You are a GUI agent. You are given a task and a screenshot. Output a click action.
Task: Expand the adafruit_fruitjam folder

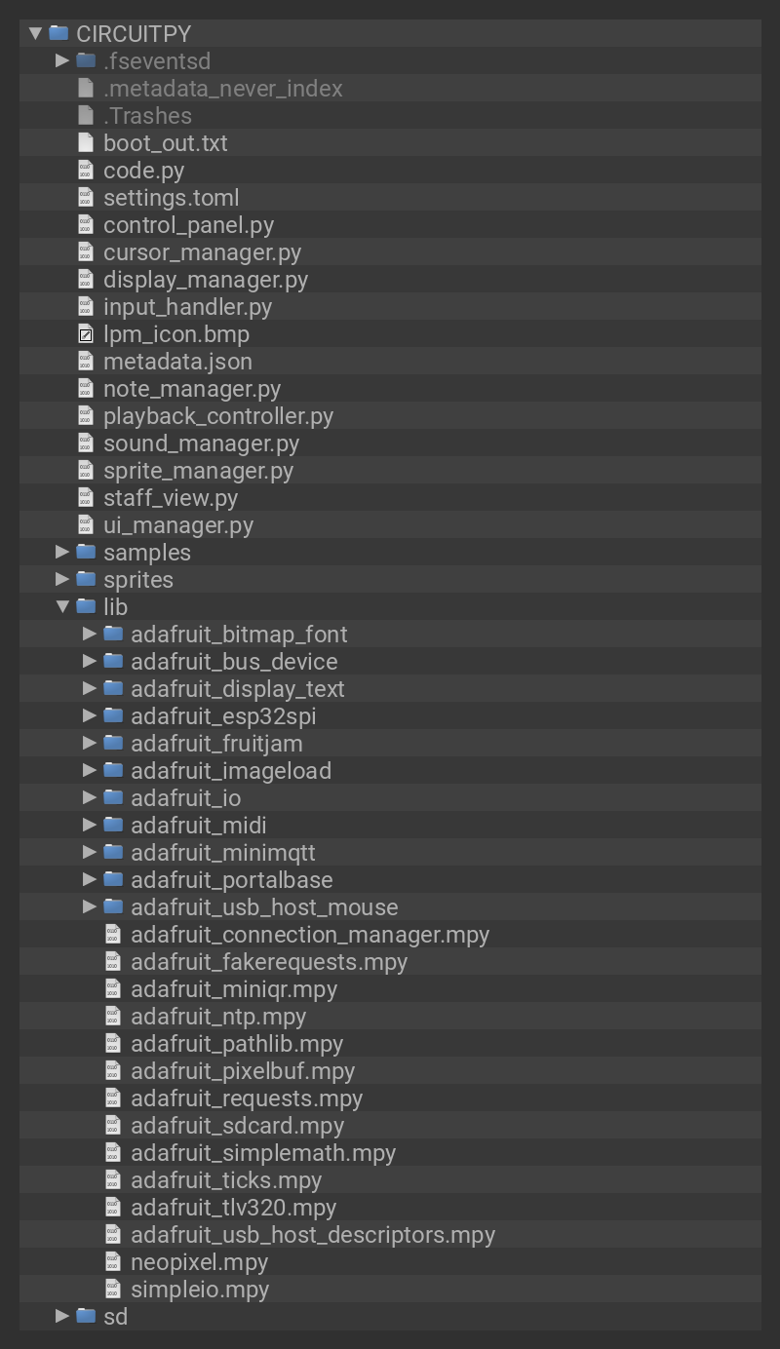tap(90, 744)
